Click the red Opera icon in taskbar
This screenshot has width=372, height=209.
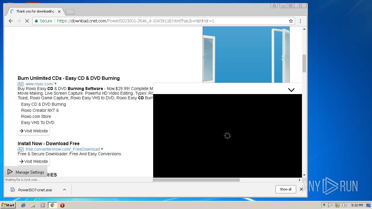coord(62,205)
